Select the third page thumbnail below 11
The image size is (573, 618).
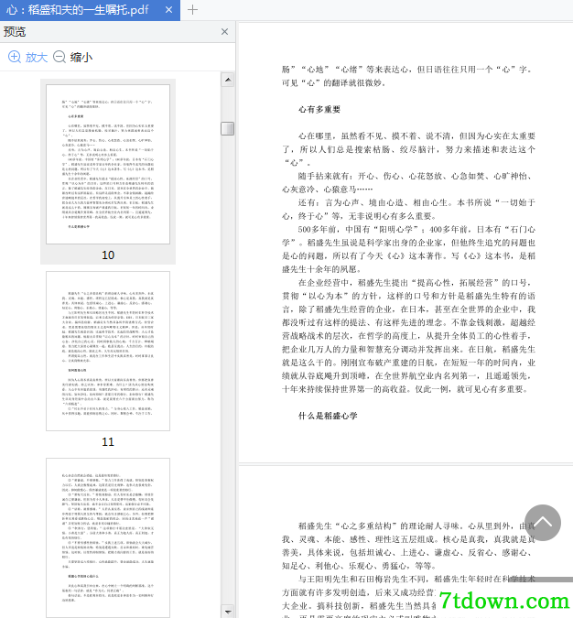tap(108, 537)
